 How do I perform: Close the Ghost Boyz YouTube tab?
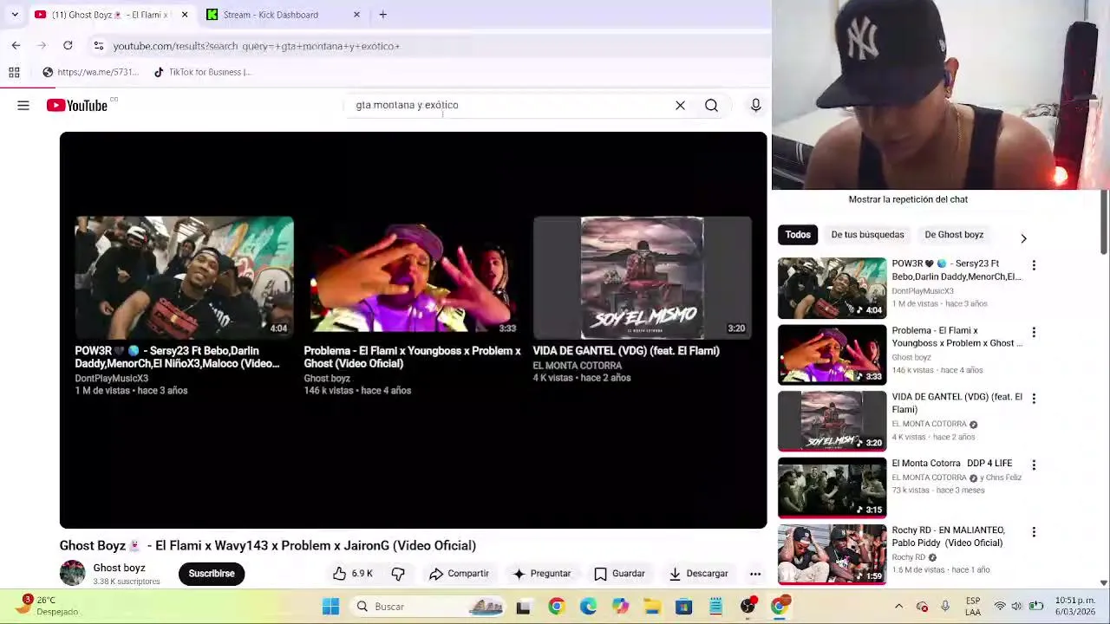click(184, 15)
